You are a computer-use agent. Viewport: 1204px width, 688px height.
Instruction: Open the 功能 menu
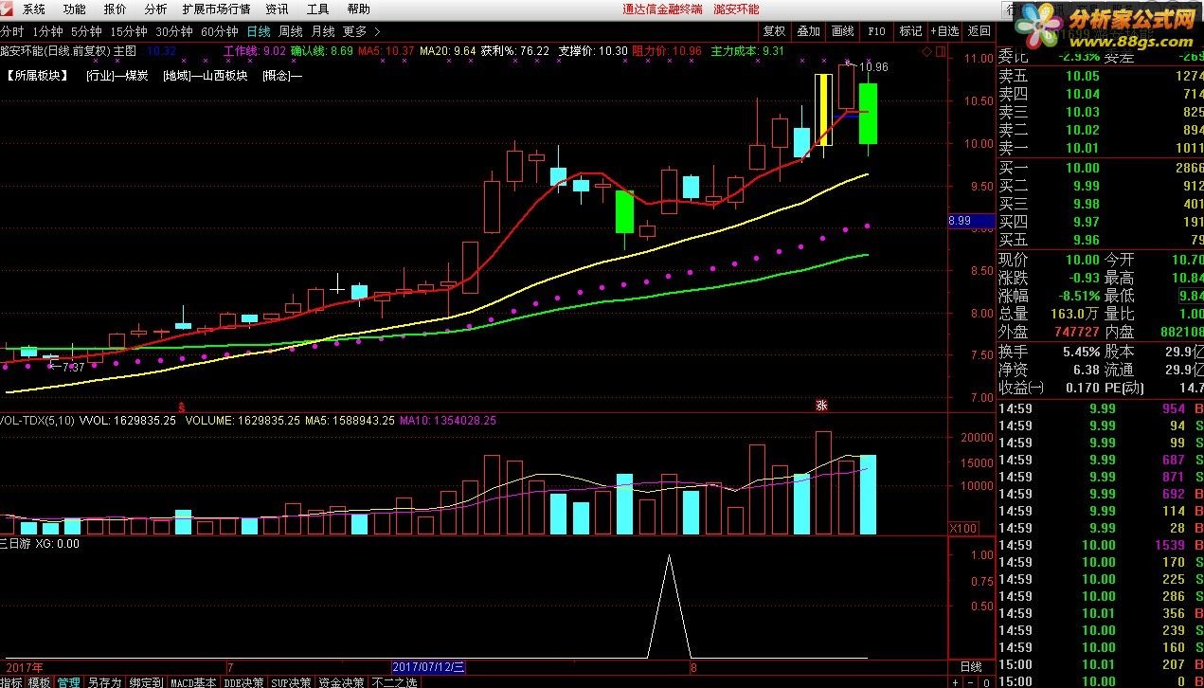(74, 9)
